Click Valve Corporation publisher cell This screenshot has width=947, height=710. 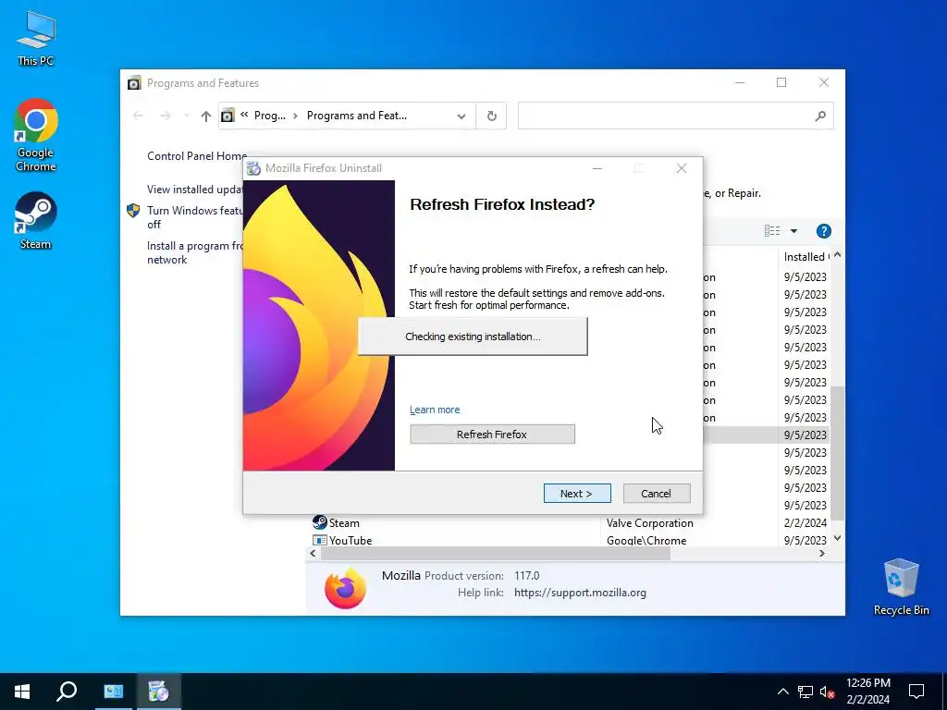coord(650,523)
